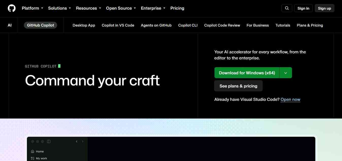Expand the Solutions menu
Image resolution: width=342 pixels, height=161 pixels.
coord(59,8)
